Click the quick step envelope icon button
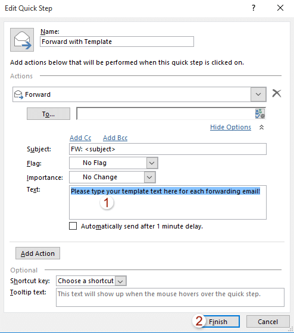The image size is (294, 333). pyautogui.click(x=22, y=40)
